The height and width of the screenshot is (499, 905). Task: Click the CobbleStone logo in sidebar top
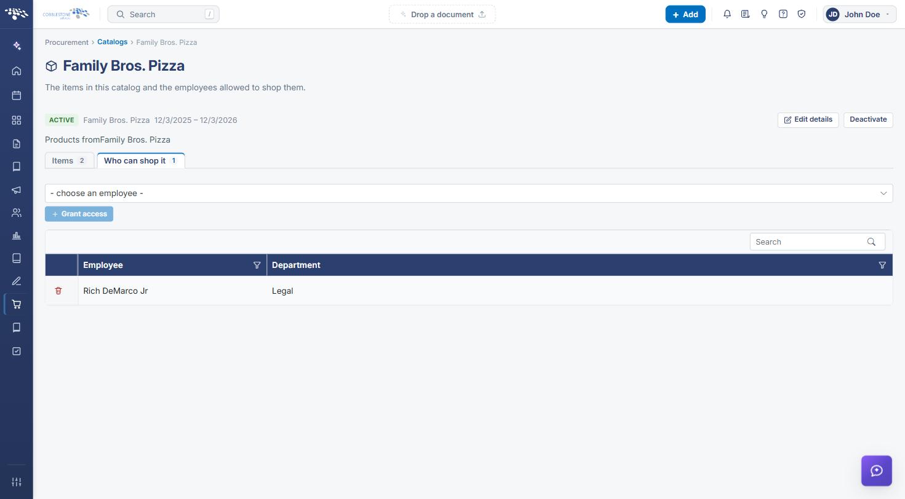17,14
